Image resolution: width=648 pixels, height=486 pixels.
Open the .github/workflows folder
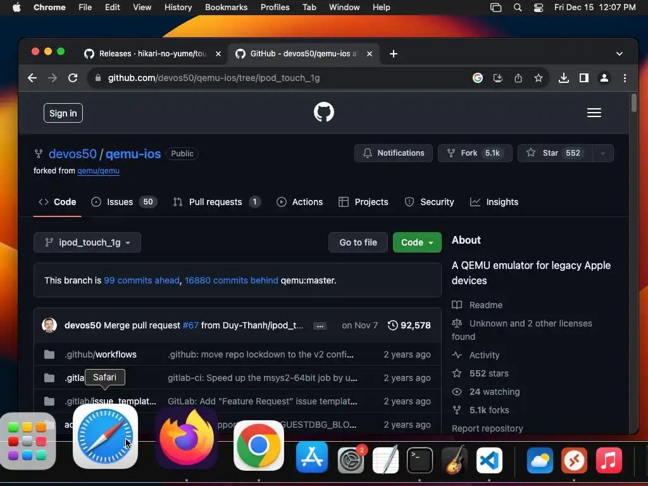pos(101,354)
